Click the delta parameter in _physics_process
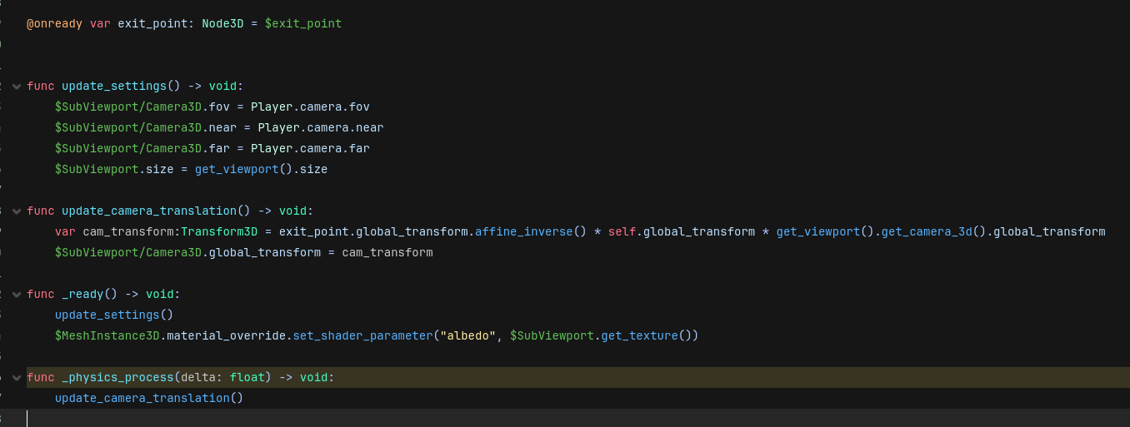The height and width of the screenshot is (427, 1130). [197, 378]
